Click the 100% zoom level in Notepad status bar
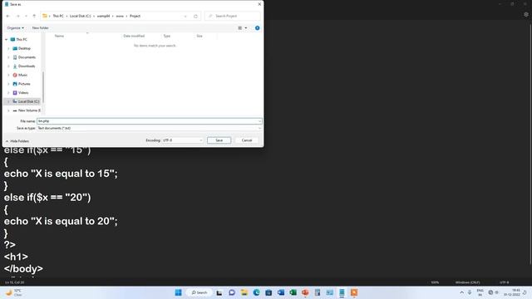Screen dimensions: 532x299 435,282
